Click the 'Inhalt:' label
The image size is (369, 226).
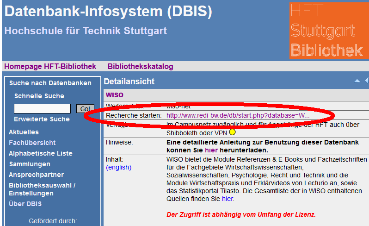(114, 160)
